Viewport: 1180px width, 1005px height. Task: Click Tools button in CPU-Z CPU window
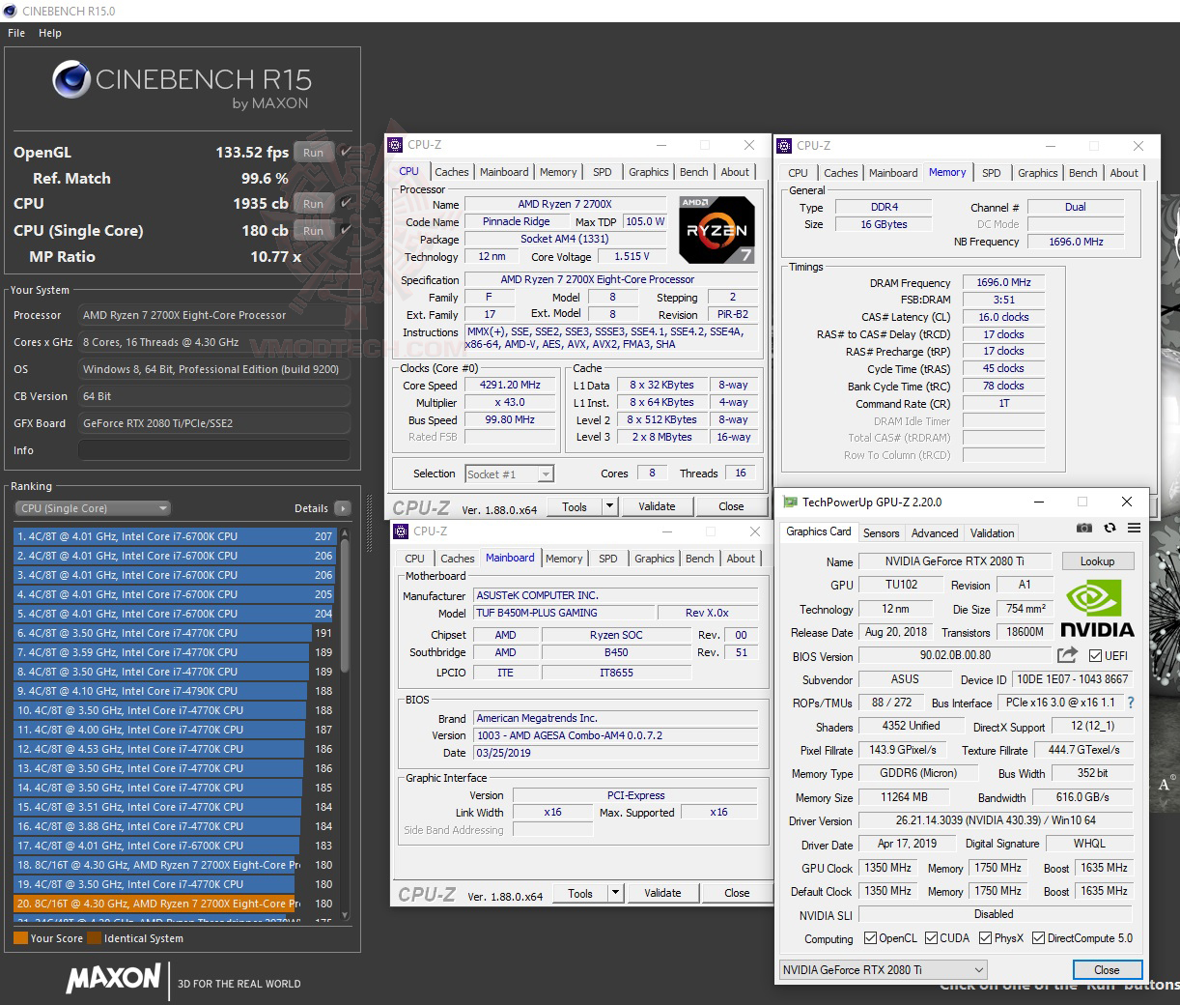(x=575, y=506)
